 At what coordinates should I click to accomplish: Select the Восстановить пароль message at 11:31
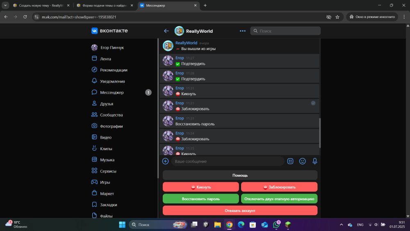[x=239, y=121]
